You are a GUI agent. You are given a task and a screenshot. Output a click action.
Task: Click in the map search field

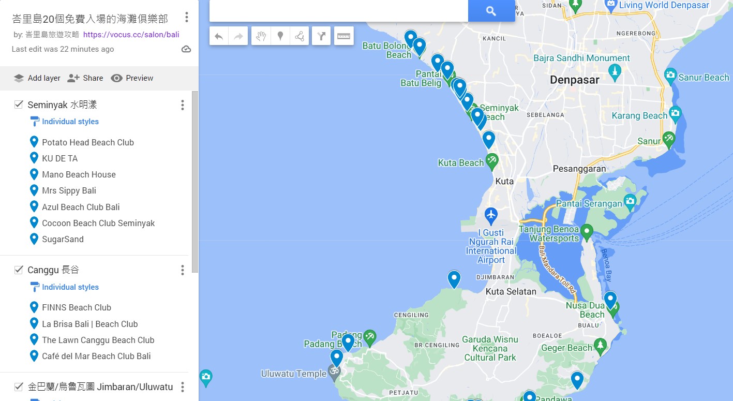pos(339,11)
